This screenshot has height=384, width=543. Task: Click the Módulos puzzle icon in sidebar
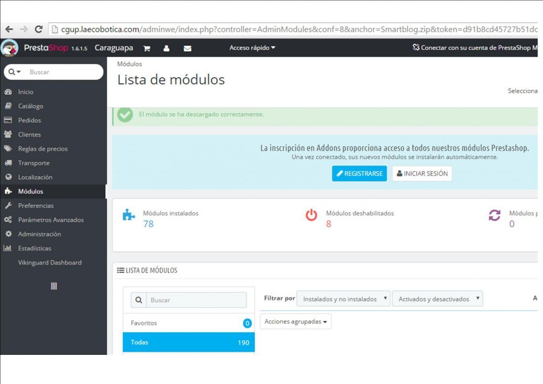click(8, 191)
